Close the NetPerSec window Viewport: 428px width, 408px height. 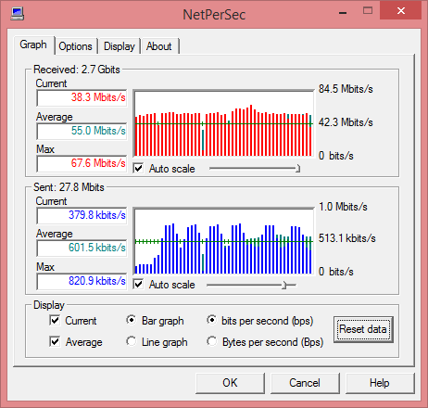[401, 11]
